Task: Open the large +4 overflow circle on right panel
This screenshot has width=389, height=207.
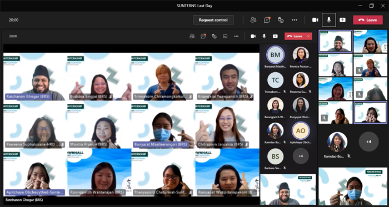Action: [x=368, y=142]
